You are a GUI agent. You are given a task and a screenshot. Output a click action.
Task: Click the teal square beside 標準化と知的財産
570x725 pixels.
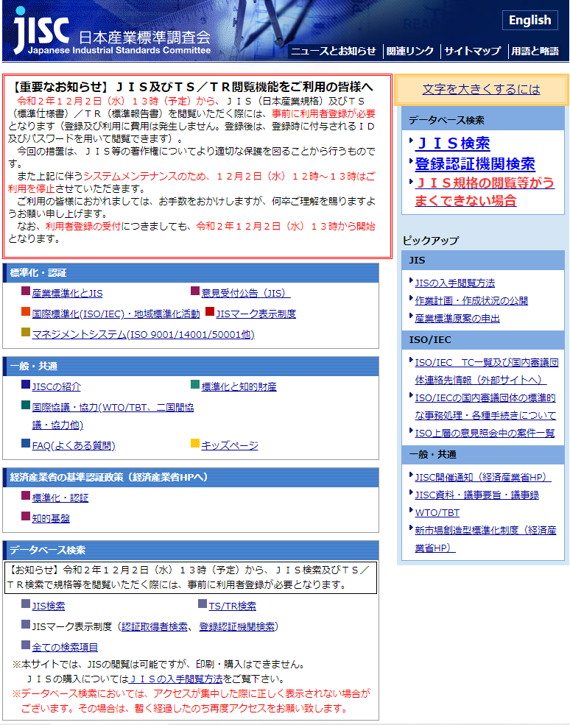point(195,384)
